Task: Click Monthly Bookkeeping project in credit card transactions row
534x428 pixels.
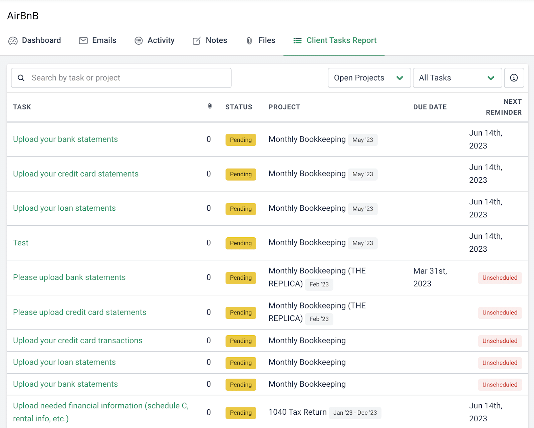Action: 307,341
